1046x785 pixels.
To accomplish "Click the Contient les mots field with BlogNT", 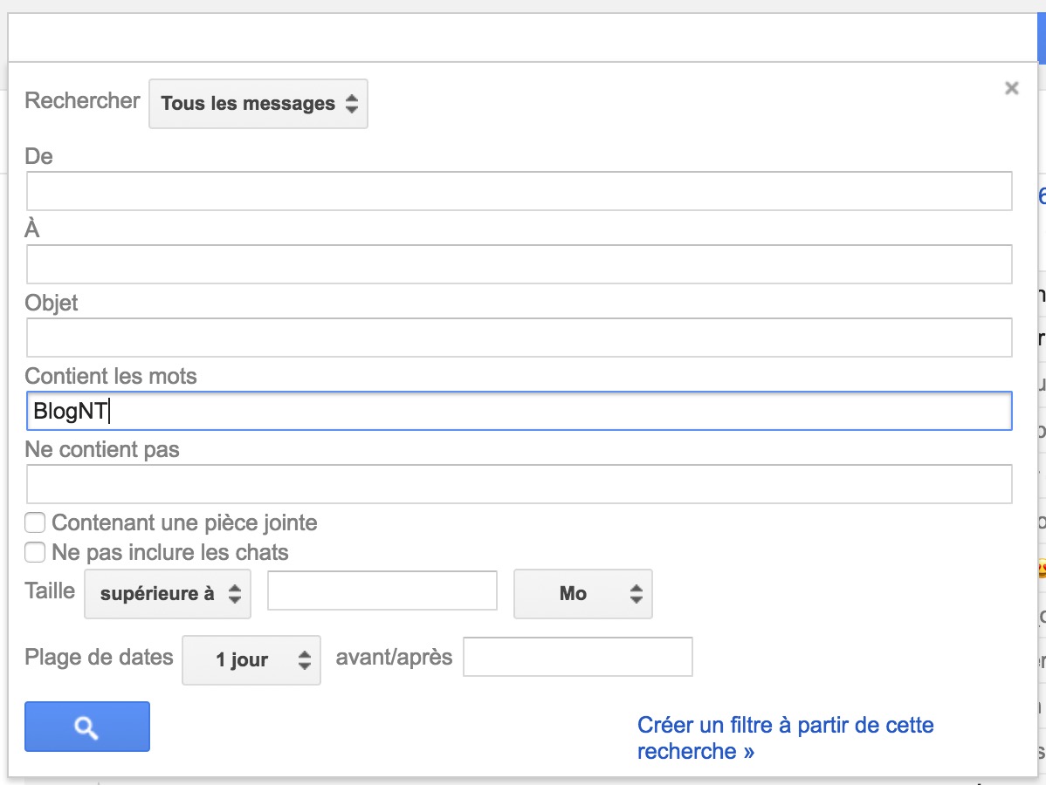I will pos(519,411).
